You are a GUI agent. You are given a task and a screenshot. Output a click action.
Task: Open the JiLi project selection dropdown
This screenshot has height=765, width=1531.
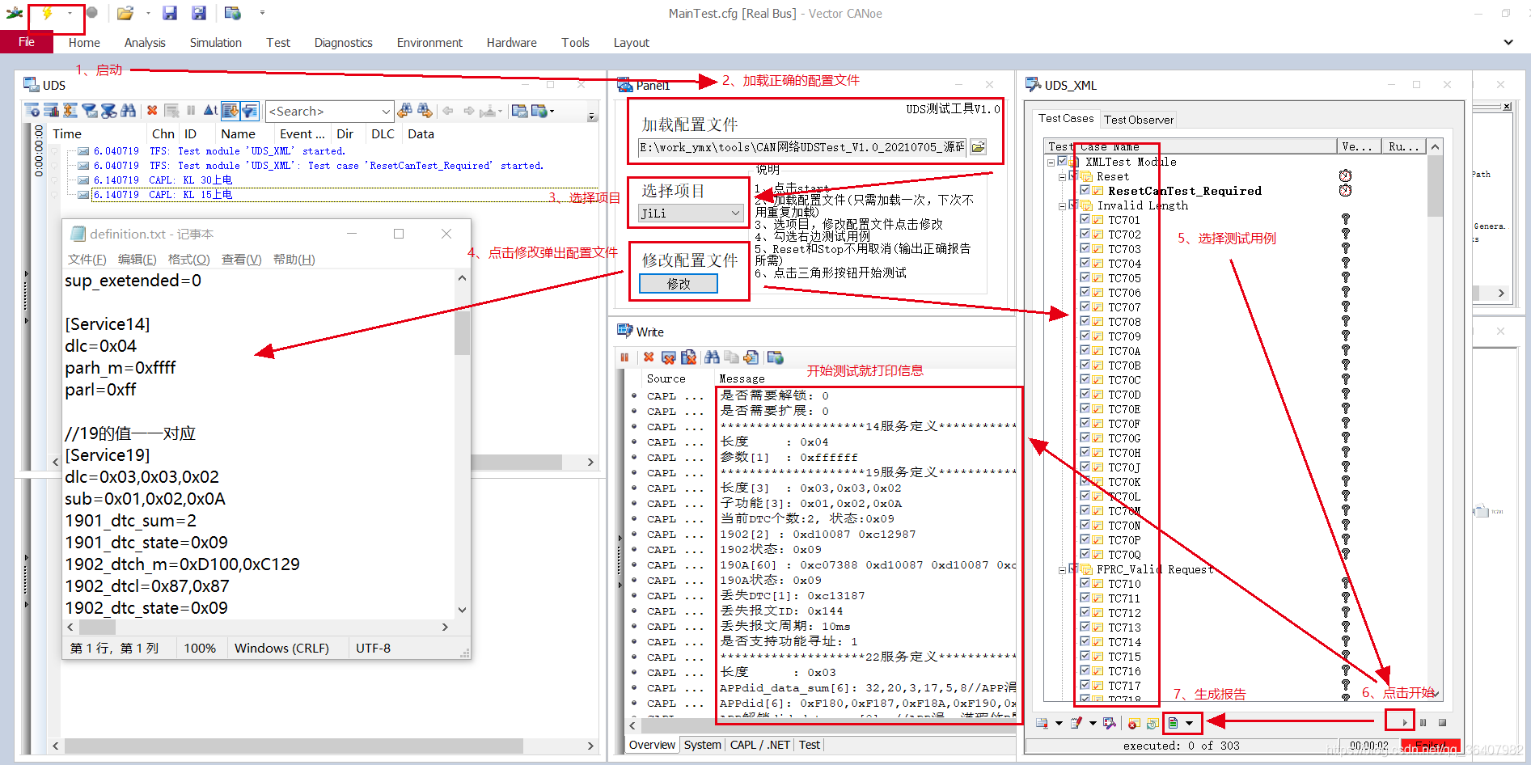(691, 213)
